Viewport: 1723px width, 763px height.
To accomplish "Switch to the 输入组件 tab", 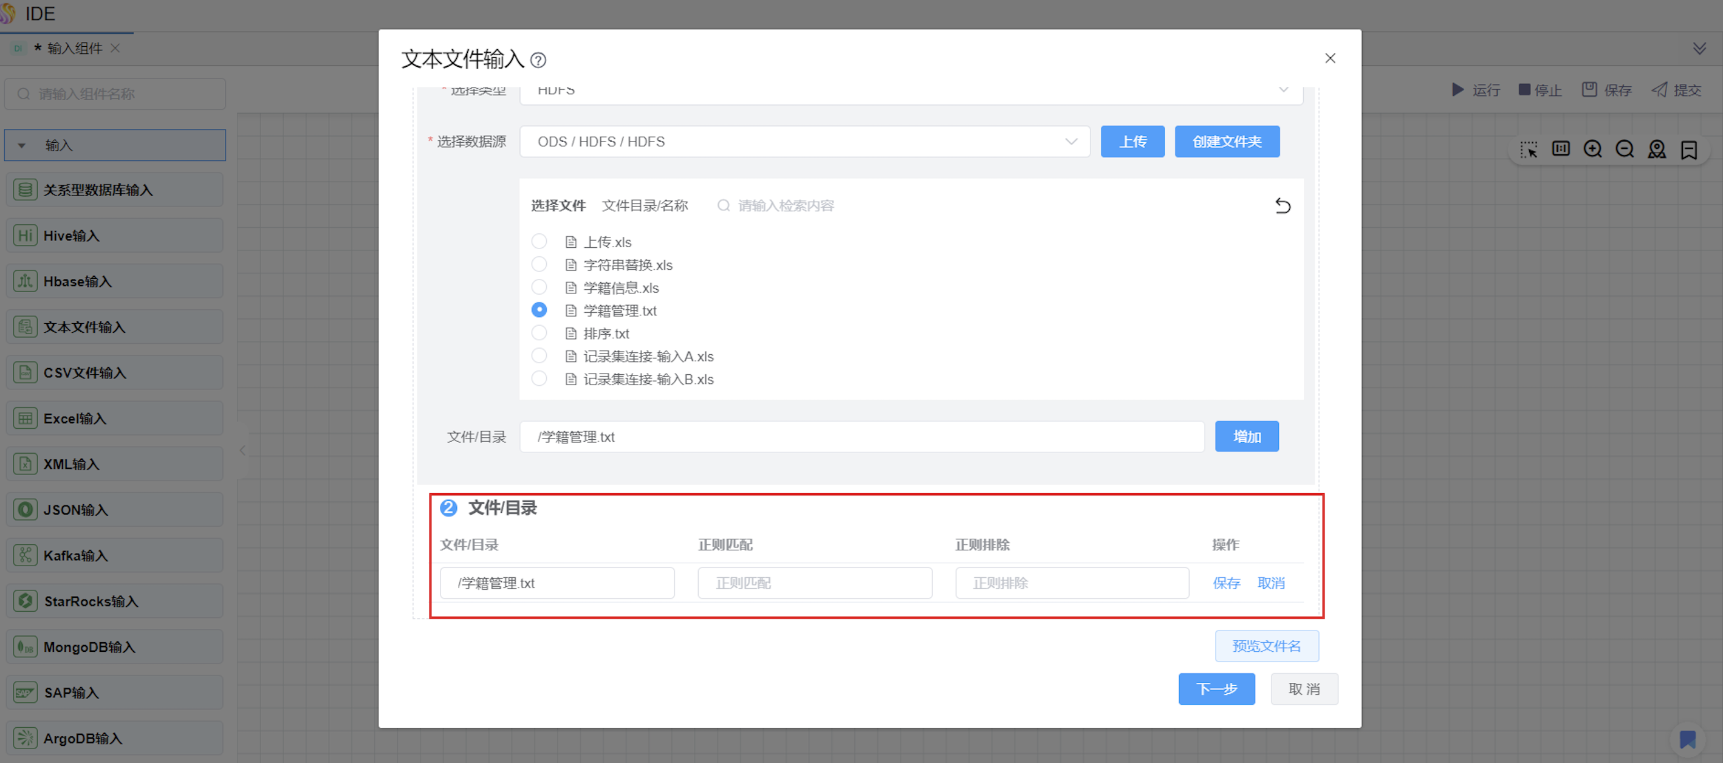I will pyautogui.click(x=74, y=48).
